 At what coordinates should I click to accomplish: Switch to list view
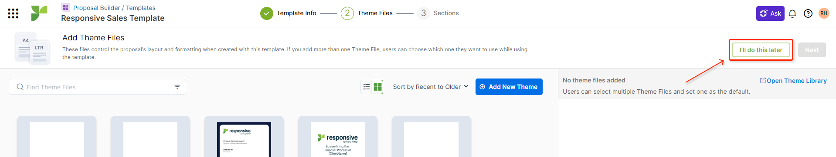point(367,87)
